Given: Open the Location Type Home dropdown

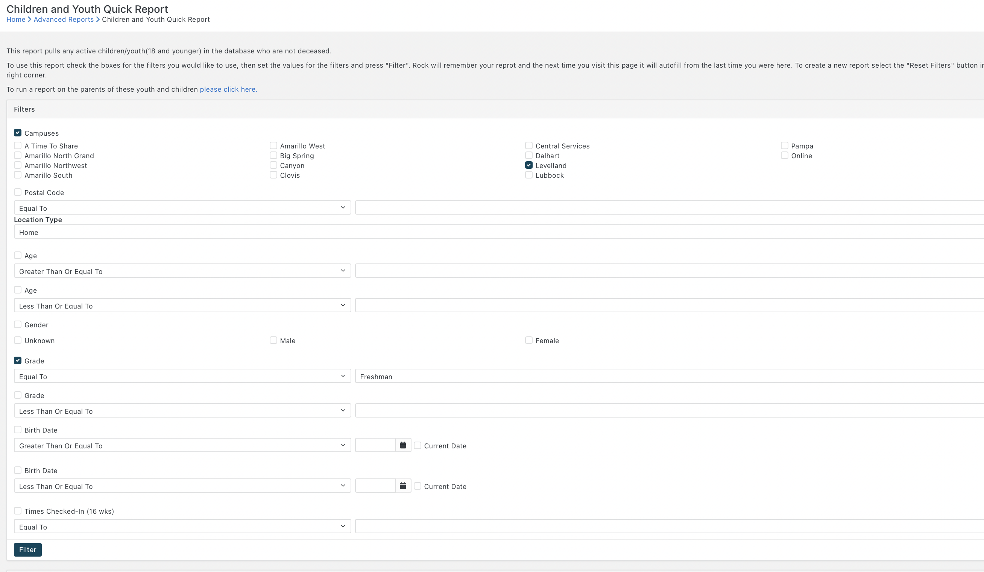Looking at the screenshot, I should [499, 232].
